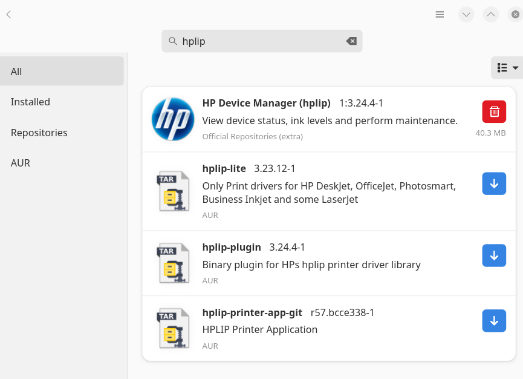Open the hplip-lite package title
The image size is (523, 379).
[224, 168]
